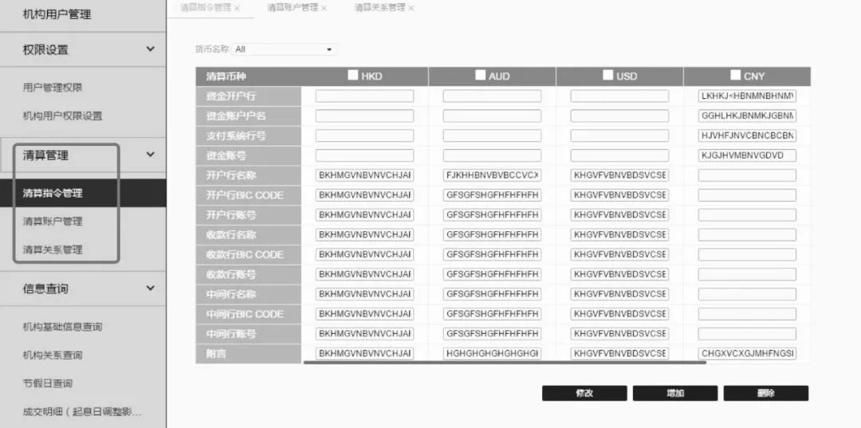The width and height of the screenshot is (861, 428).
Task: Open 机构用户管理 in the sidebar
Action: 57,14
